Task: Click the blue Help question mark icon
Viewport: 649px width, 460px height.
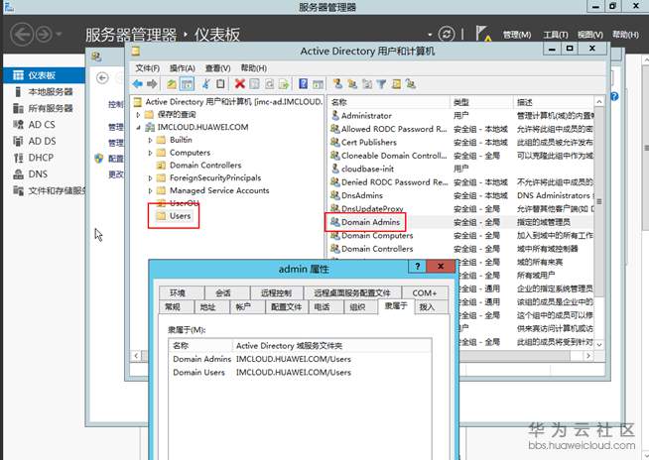Action: (x=303, y=84)
